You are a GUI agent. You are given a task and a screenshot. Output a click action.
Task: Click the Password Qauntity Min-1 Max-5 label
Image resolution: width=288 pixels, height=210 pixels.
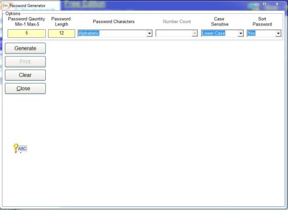27,22
